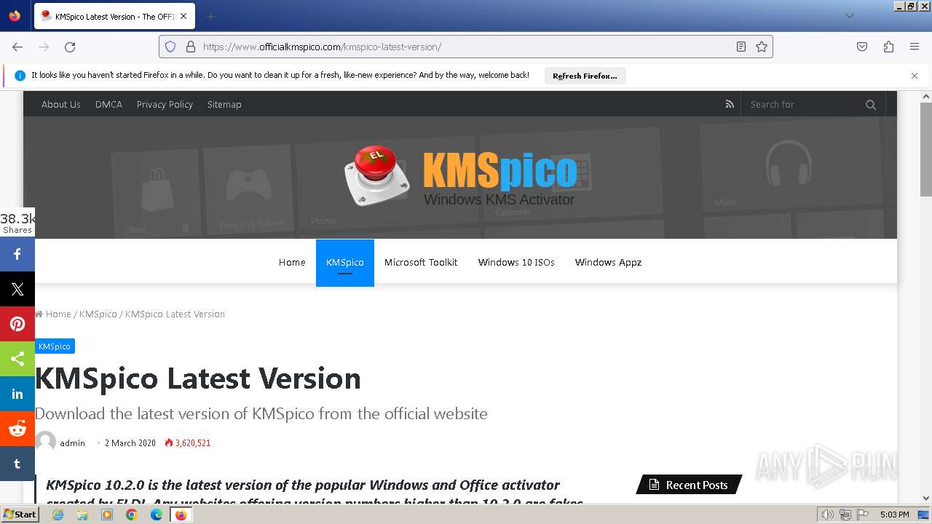This screenshot has height=524, width=932.
Task: Share the page on Facebook
Action: tap(17, 254)
